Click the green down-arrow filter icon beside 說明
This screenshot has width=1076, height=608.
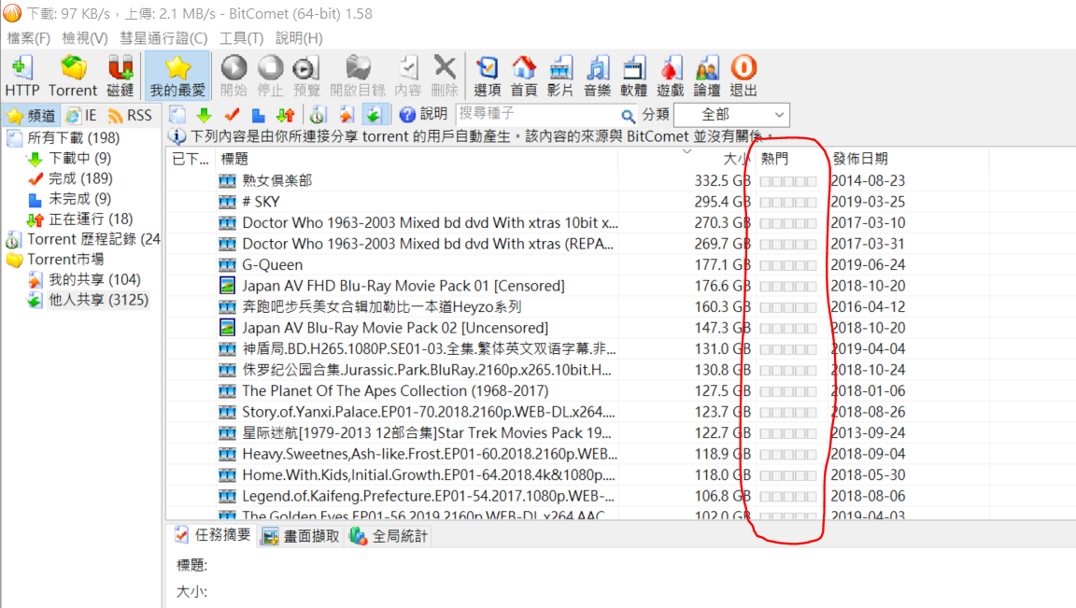click(204, 115)
